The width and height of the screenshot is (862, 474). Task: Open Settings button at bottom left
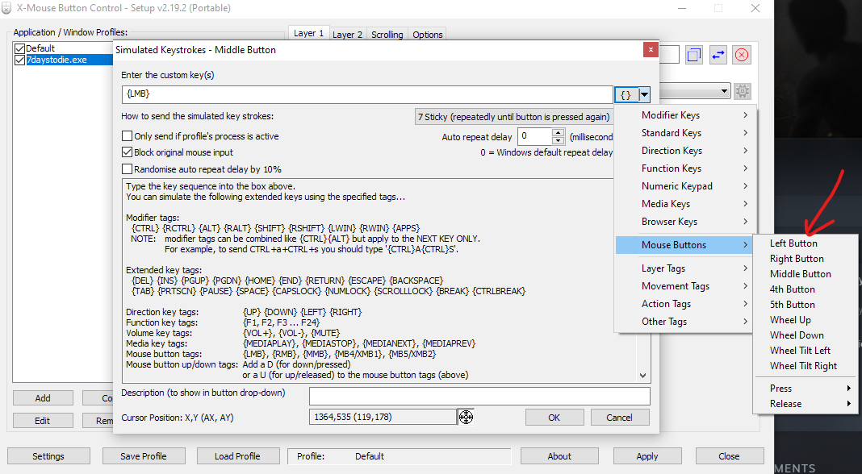point(48,456)
